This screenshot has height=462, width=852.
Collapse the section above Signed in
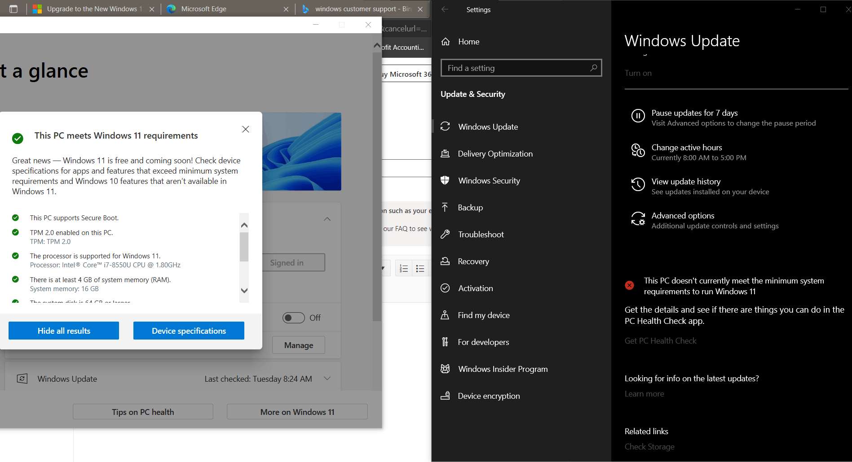[327, 219]
